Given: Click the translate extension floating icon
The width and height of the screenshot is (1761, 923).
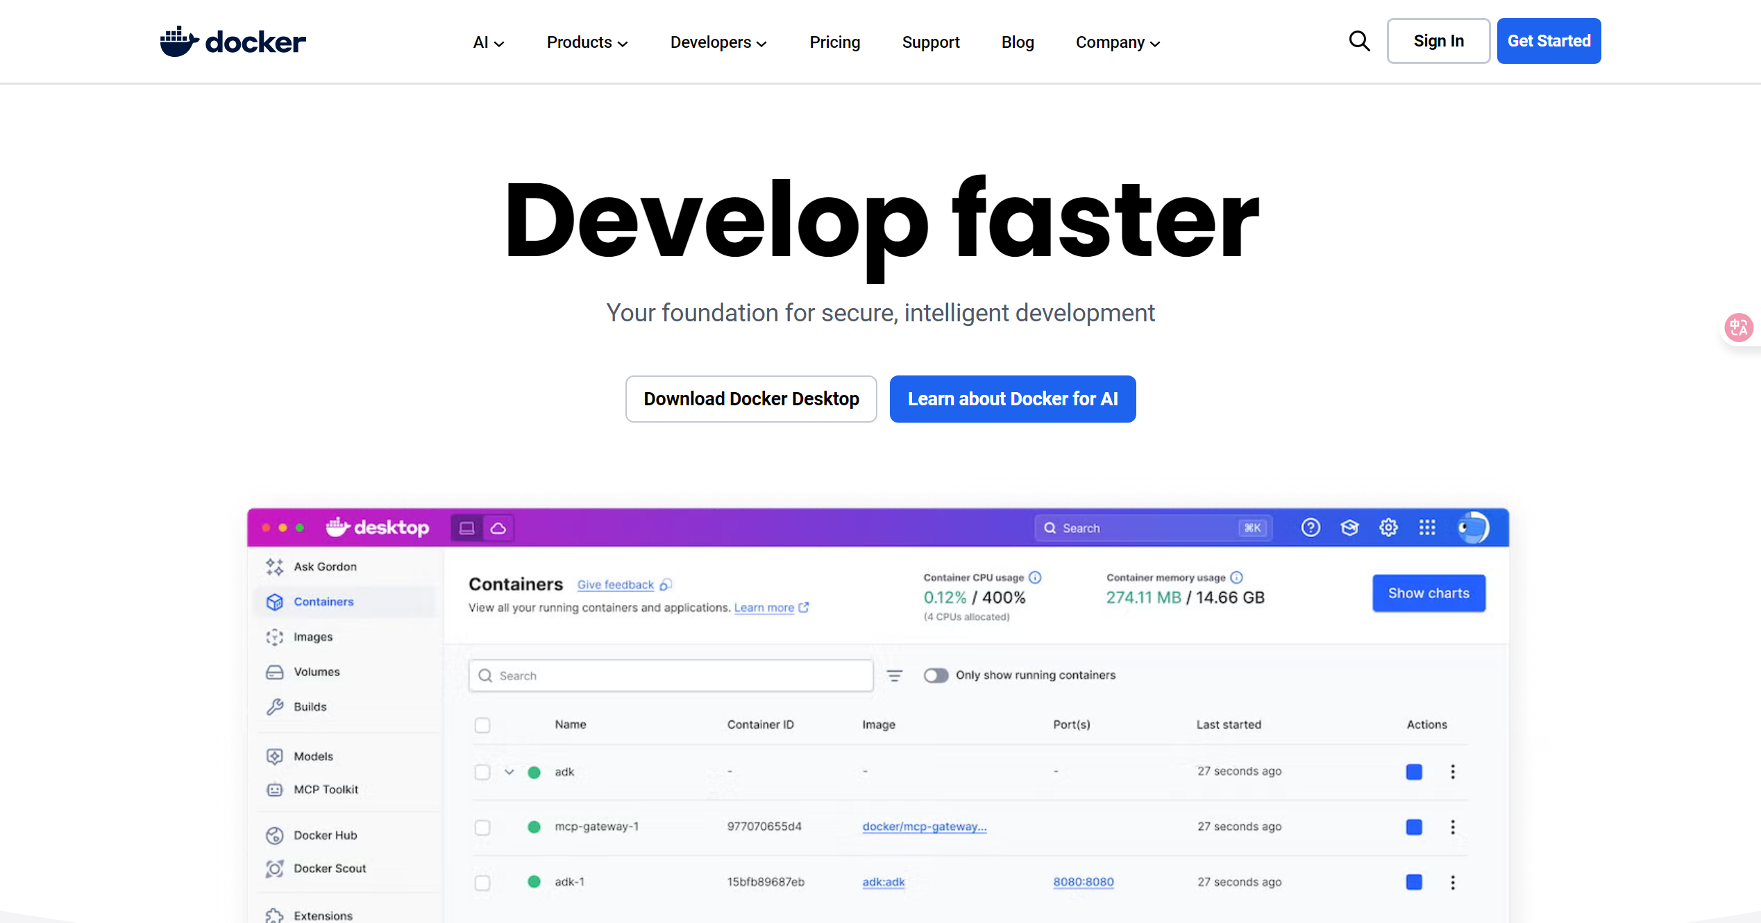Looking at the screenshot, I should [1738, 328].
